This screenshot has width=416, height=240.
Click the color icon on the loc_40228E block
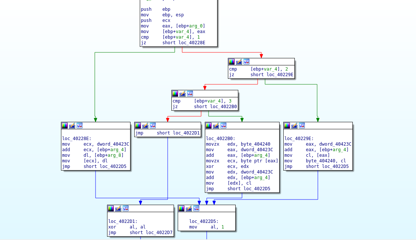point(65,126)
